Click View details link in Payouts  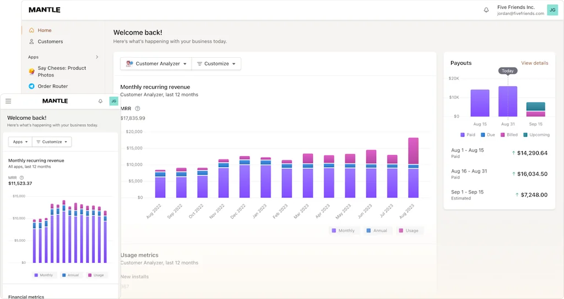coord(534,63)
